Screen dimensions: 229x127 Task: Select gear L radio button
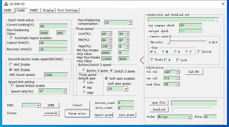[151, 52]
